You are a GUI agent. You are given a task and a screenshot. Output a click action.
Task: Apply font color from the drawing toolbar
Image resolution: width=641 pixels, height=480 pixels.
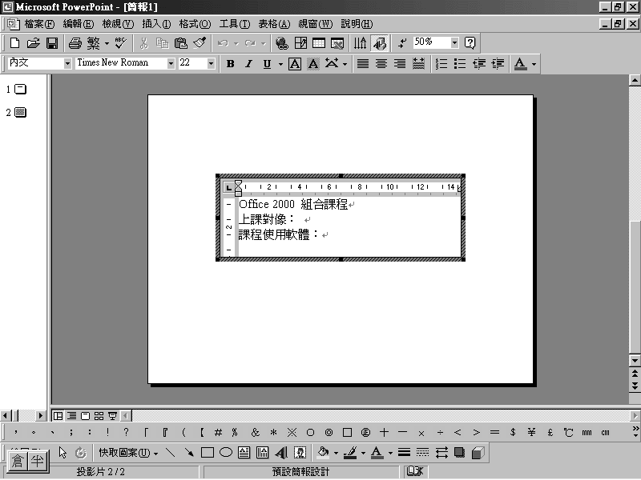[377, 452]
